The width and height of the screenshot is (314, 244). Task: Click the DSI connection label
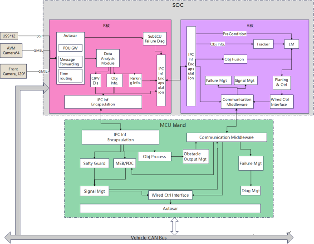point(39,36)
